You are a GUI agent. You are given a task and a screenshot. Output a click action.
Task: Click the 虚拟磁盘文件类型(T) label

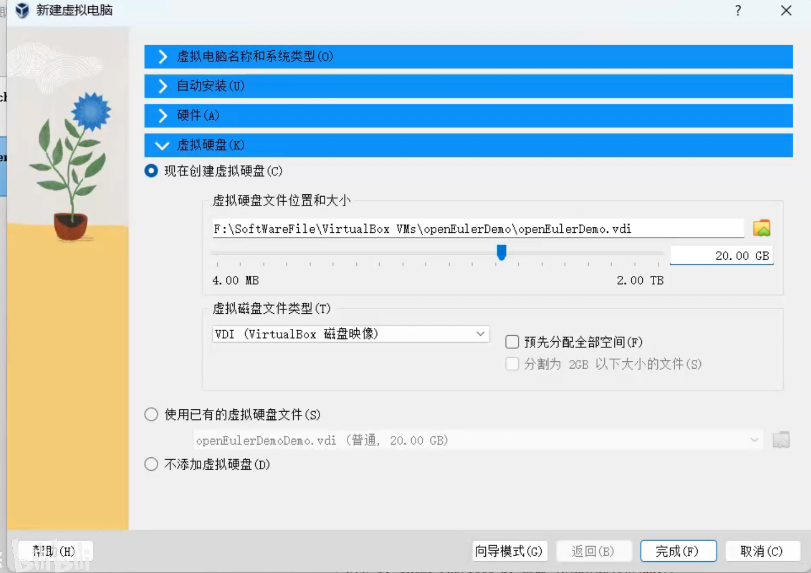pos(271,308)
